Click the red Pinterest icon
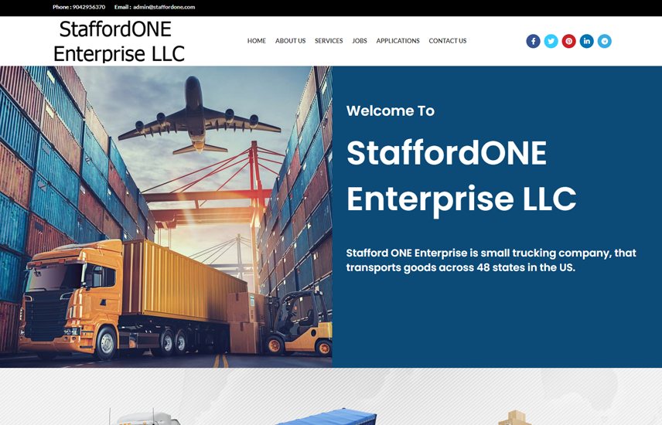Screen dimensions: 662x425 coord(568,41)
